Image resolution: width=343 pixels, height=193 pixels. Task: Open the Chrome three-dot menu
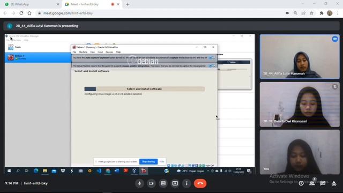click(x=338, y=13)
